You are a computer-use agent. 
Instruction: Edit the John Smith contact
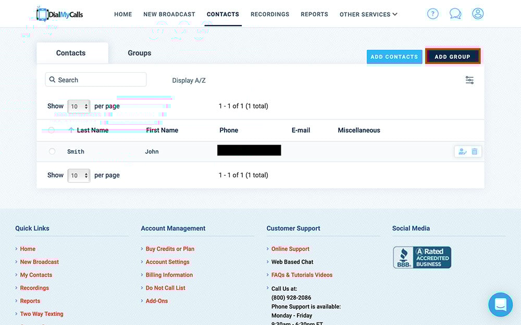[462, 151]
